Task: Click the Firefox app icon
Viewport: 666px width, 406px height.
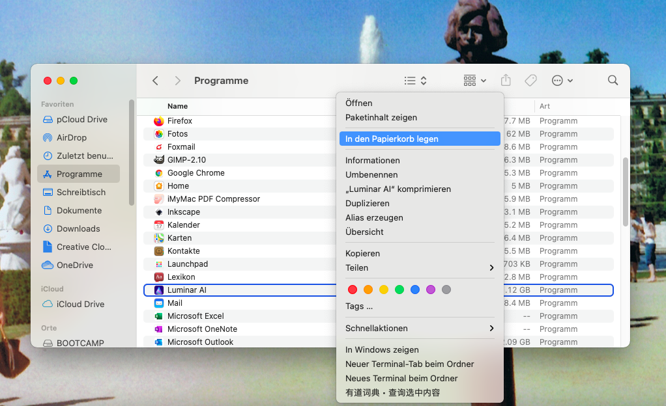Action: pyautogui.click(x=159, y=121)
